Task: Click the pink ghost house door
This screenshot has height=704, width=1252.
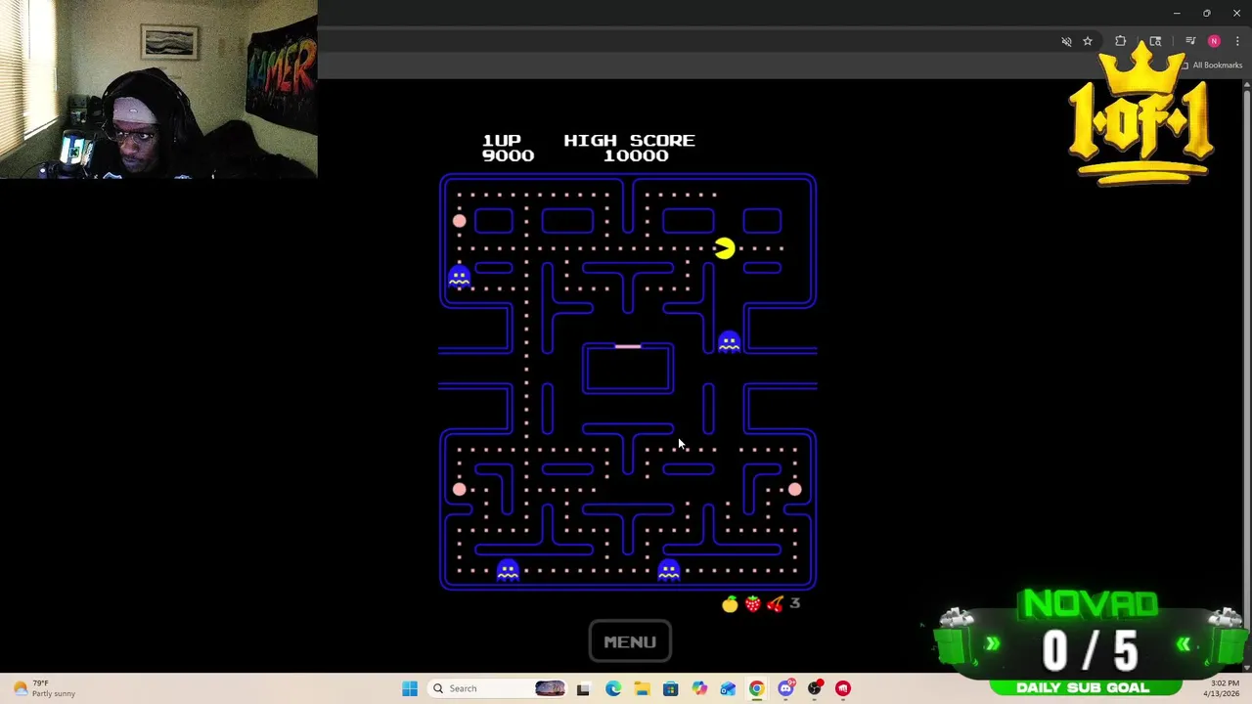Action: pos(628,346)
